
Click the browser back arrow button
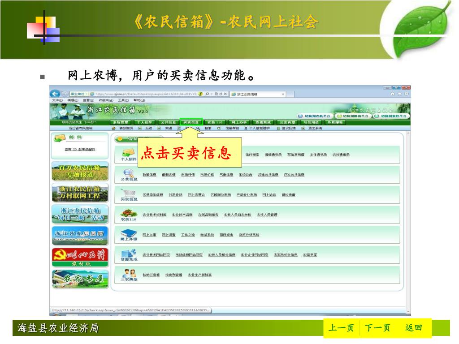55,94
